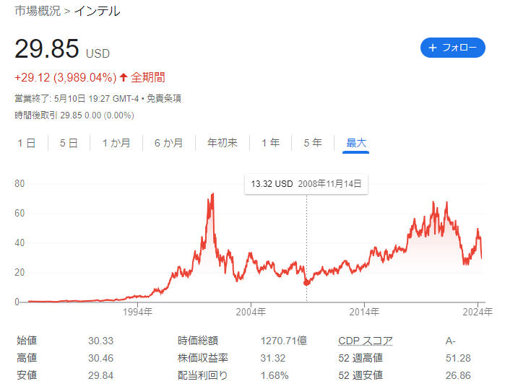Click the 高値 value 30.46

point(101,358)
